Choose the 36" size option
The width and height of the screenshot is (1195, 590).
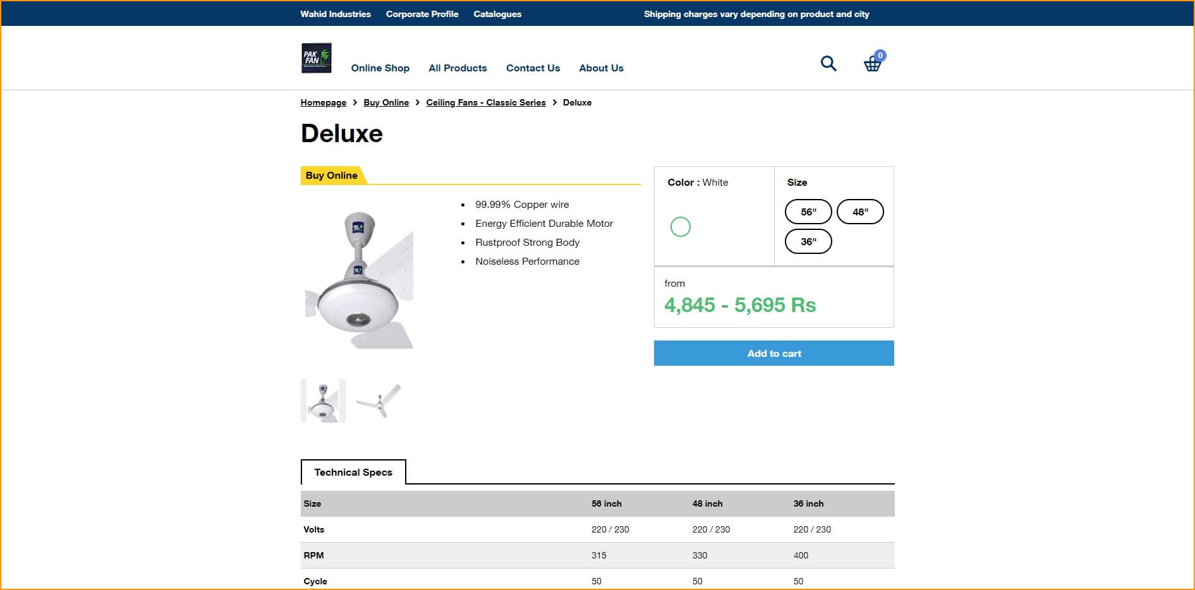click(x=808, y=241)
